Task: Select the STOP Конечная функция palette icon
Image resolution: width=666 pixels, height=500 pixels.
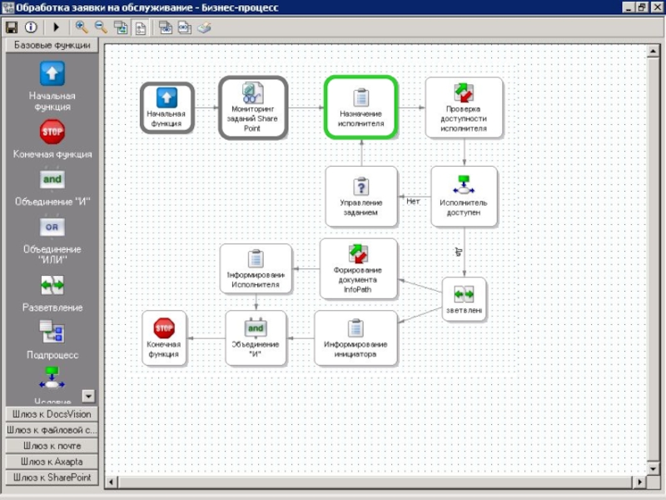Action: pyautogui.click(x=52, y=132)
